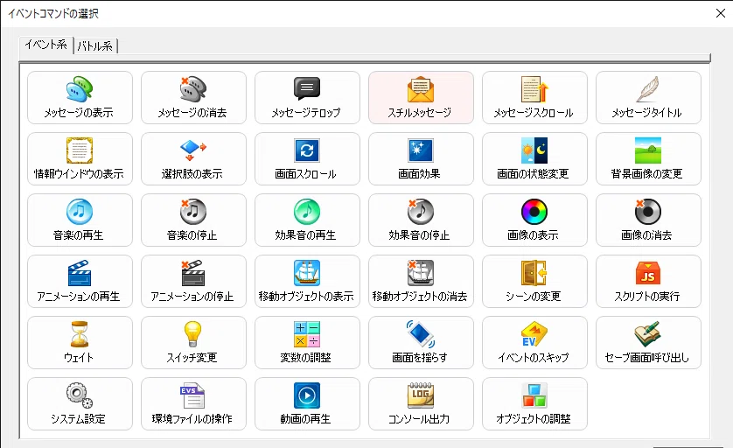The width and height of the screenshot is (733, 448).
Task: Pick 変数の調整 calculator command
Action: [x=307, y=343]
